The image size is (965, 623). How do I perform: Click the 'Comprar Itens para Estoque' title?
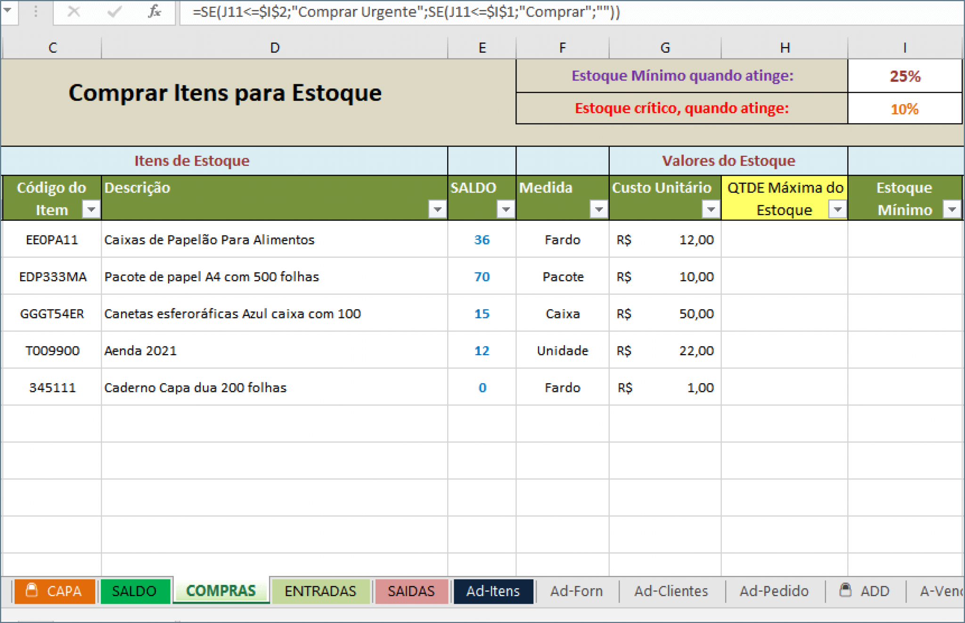(x=225, y=93)
